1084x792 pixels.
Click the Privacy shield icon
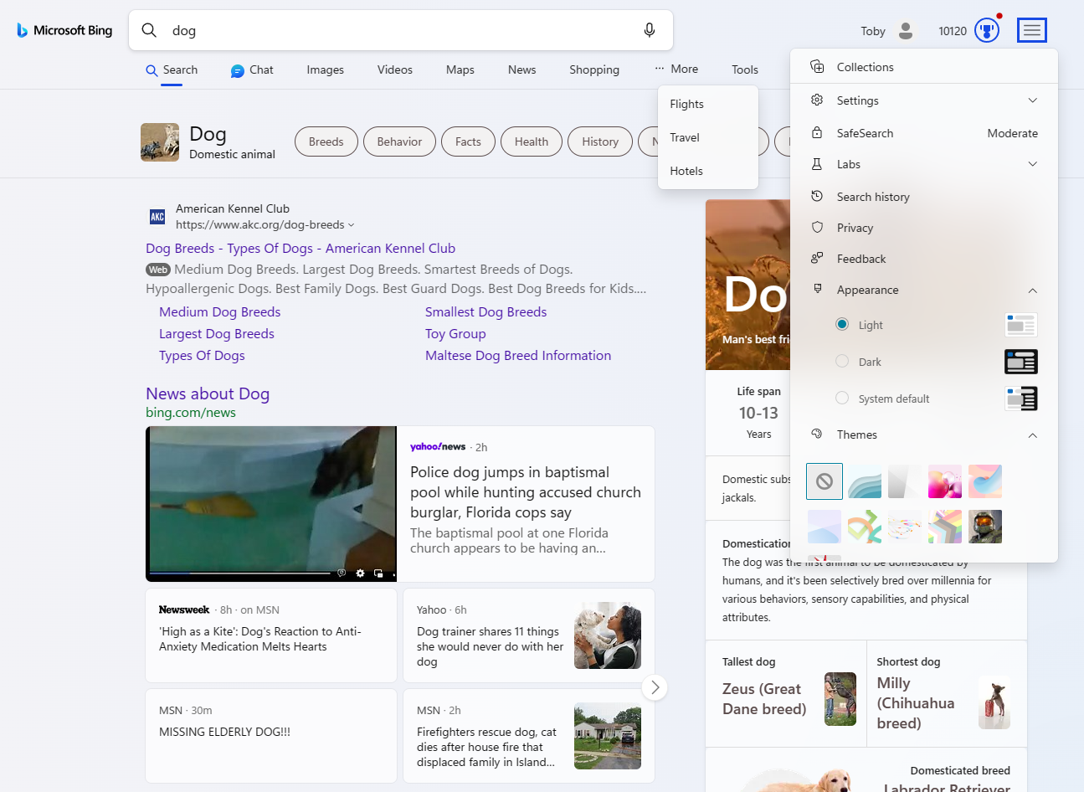(817, 228)
